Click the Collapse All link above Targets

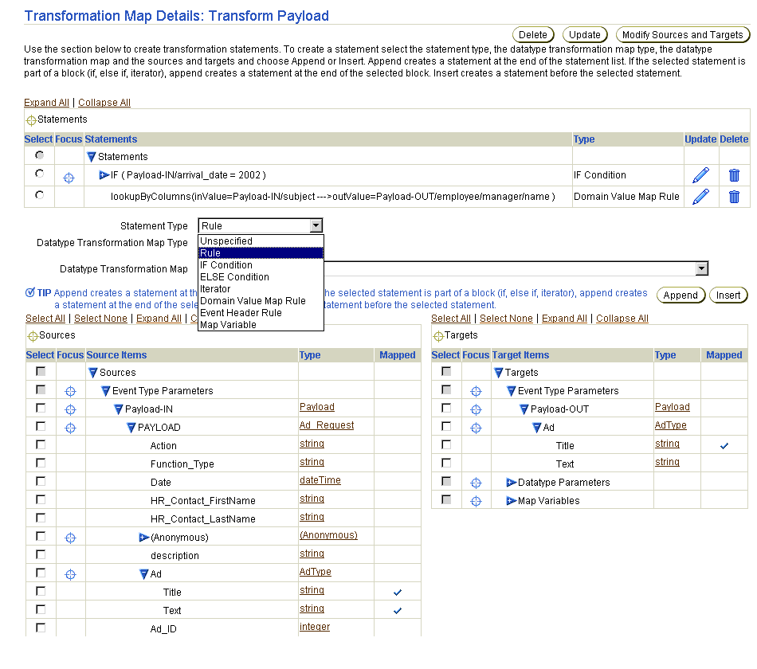tap(622, 318)
